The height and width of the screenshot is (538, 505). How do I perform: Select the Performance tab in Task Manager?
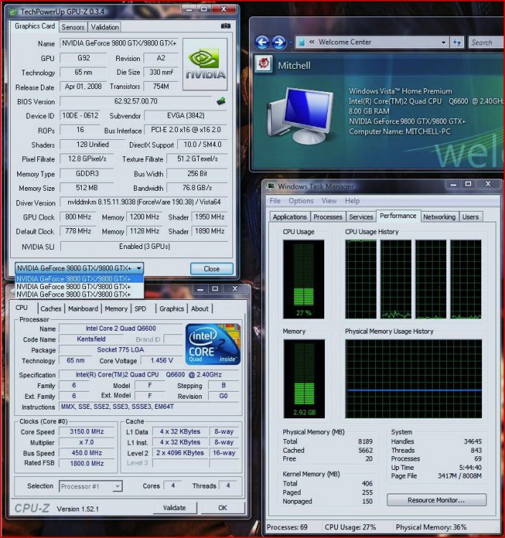398,216
